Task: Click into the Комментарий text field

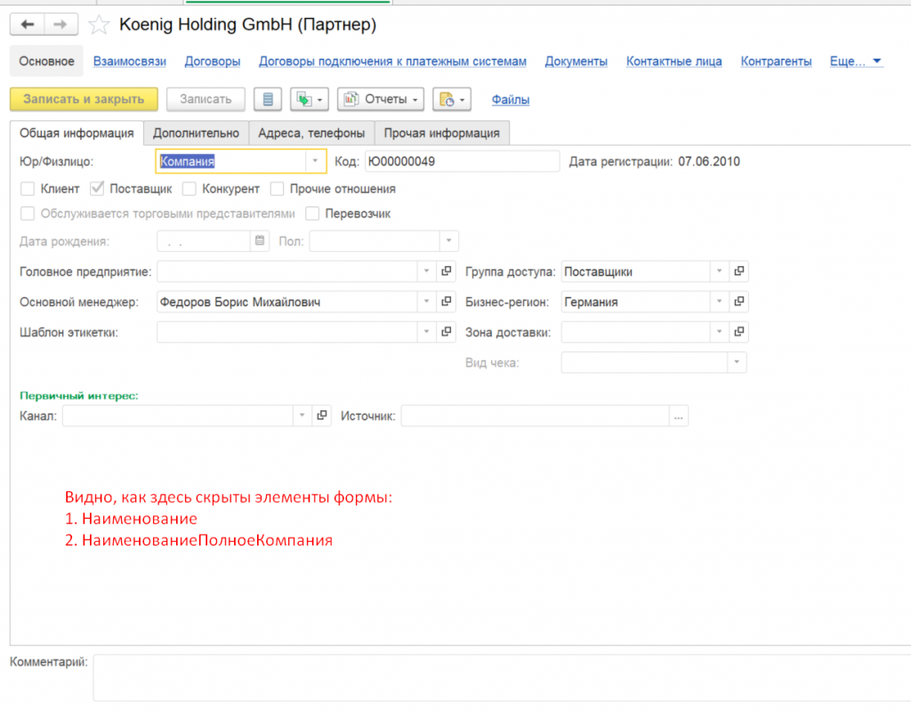Action: click(498, 676)
